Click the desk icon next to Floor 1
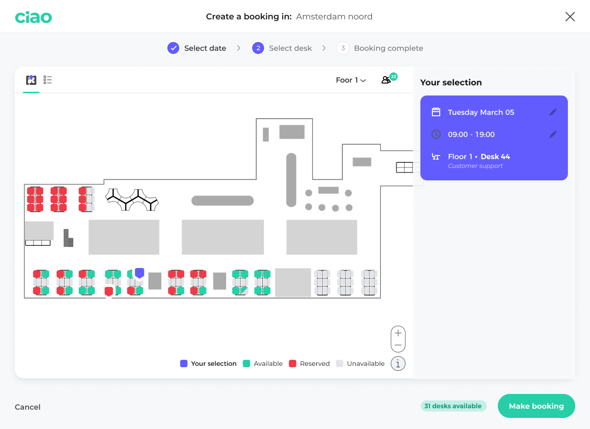Viewport: 590px width, 429px height. 436,156
